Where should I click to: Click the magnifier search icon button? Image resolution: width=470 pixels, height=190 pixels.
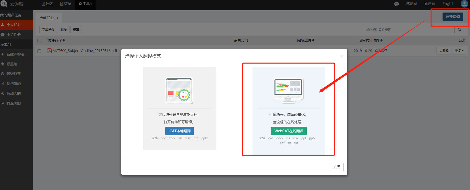click(459, 29)
